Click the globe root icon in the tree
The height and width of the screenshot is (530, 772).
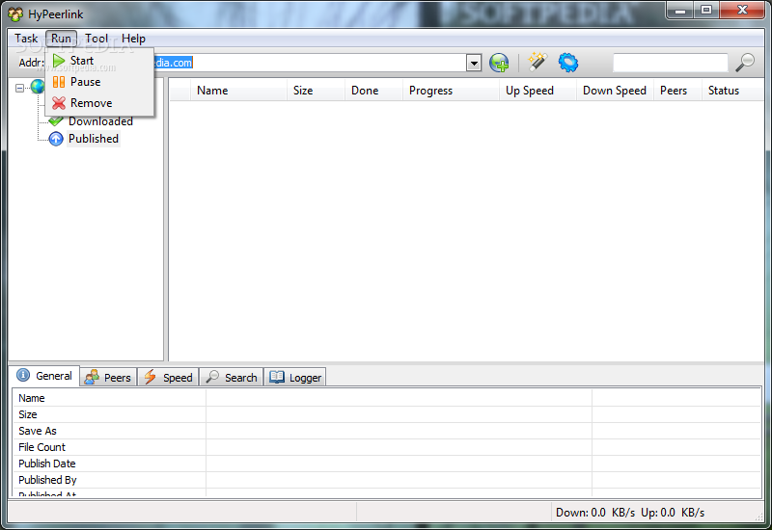[x=38, y=87]
